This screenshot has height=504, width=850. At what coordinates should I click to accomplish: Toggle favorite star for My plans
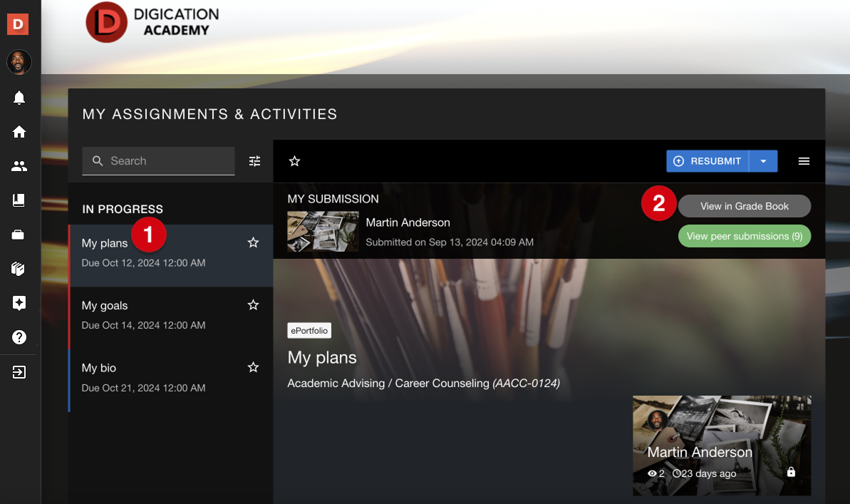(253, 243)
